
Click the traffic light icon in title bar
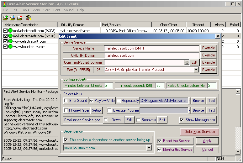click(x=4, y=4)
